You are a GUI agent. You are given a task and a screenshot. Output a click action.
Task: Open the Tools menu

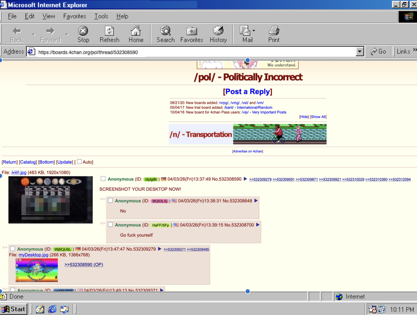(101, 16)
